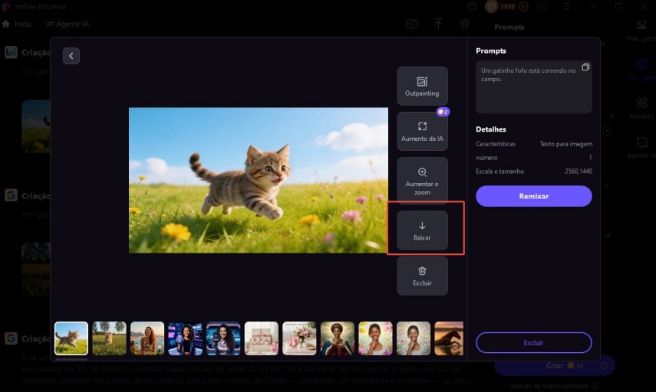Viewport: 656px width, 392px height.
Task: Click the outlined Excluir button in side panel
Action: click(x=533, y=342)
